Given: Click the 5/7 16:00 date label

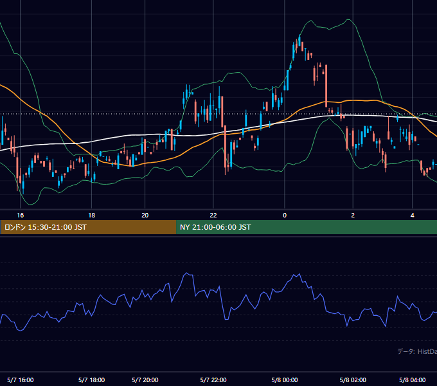Looking at the screenshot, I should pos(21,380).
